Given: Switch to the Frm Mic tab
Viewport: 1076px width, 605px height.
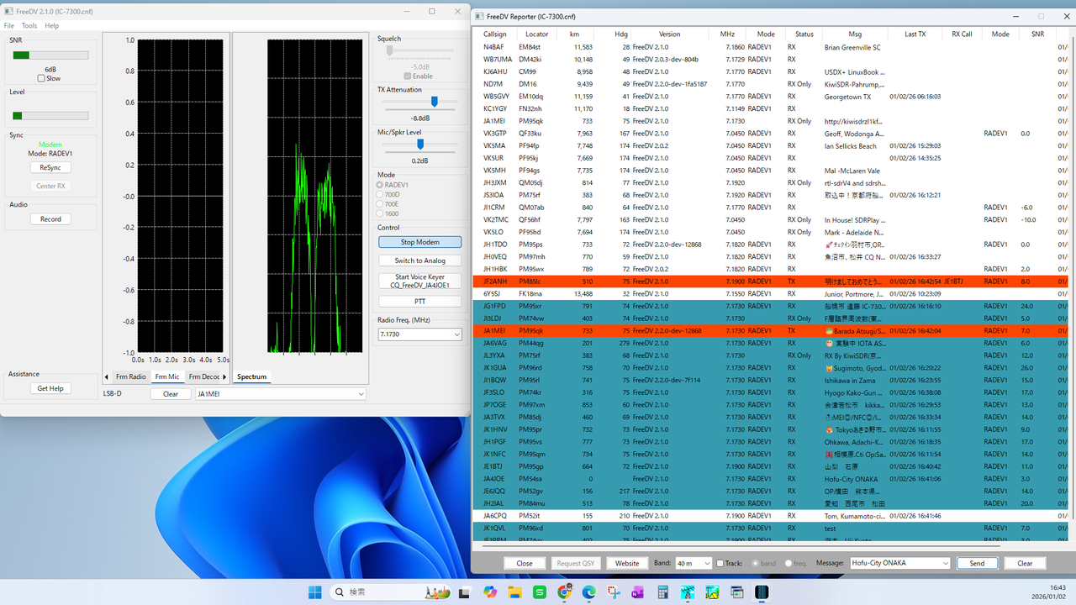Looking at the screenshot, I should click(x=167, y=376).
